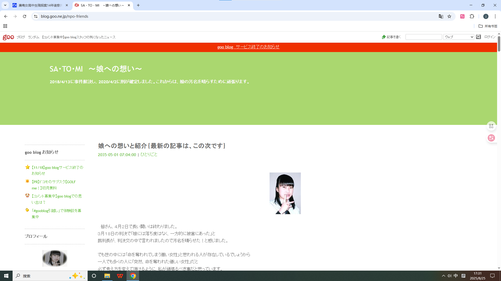This screenshot has height=281, width=501.
Task: Click the Google Translate icon in address bar
Action: click(441, 16)
